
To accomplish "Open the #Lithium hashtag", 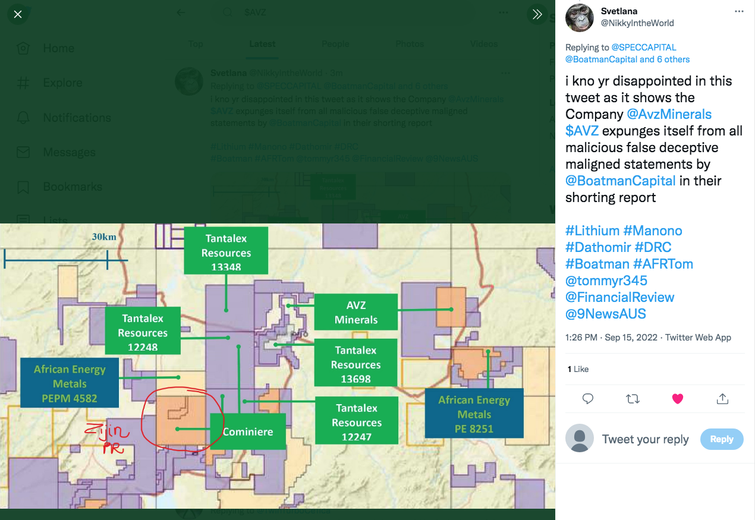I will [592, 231].
